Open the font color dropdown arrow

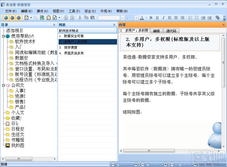(x=146, y=18)
